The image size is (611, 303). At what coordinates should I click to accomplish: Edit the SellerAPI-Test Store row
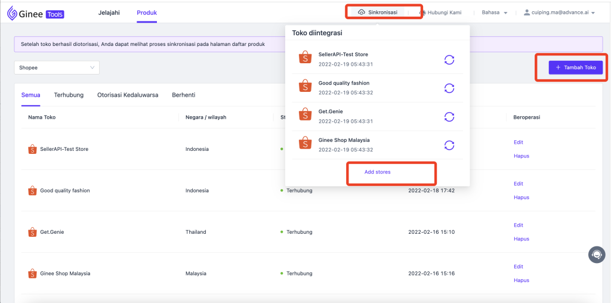(x=519, y=142)
